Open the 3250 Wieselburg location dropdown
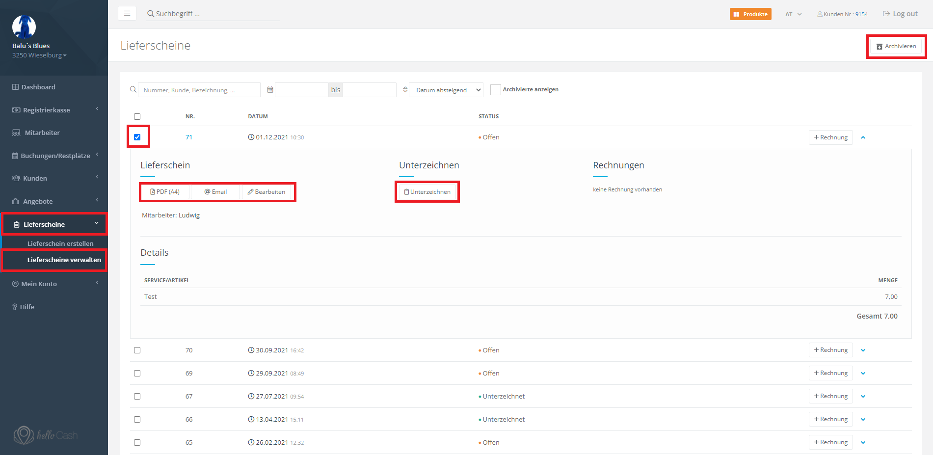 pyautogui.click(x=39, y=55)
